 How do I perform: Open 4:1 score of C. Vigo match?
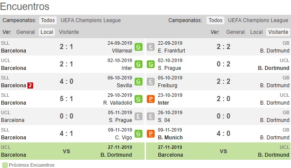tap(66, 133)
